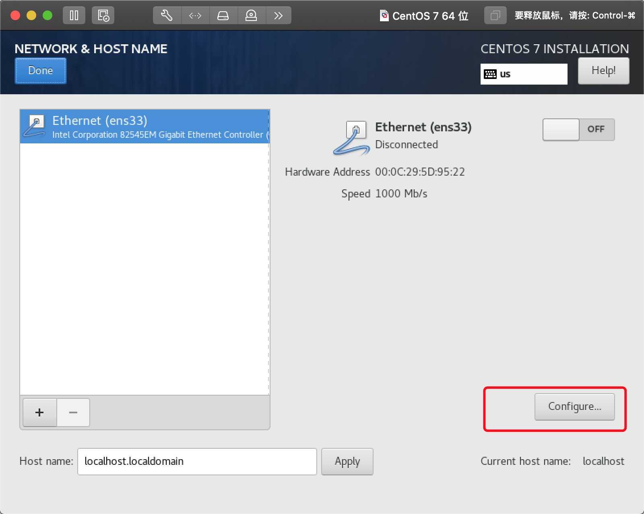
Task: Click the camera device icon in toolbar
Action: coord(252,16)
